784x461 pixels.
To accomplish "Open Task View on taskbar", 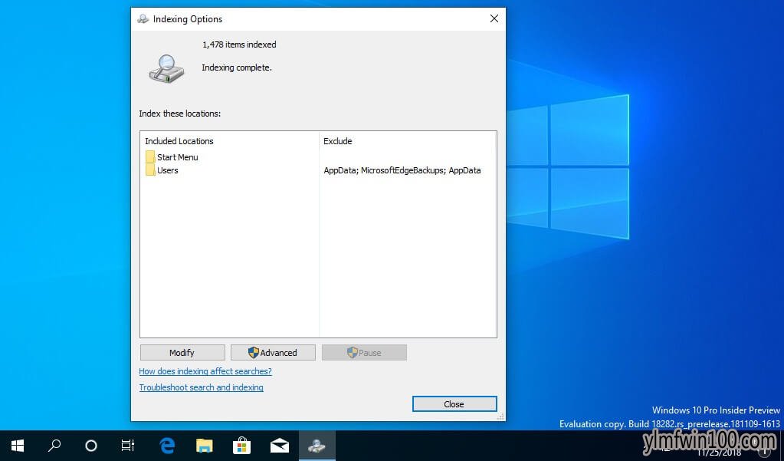I will pyautogui.click(x=128, y=446).
